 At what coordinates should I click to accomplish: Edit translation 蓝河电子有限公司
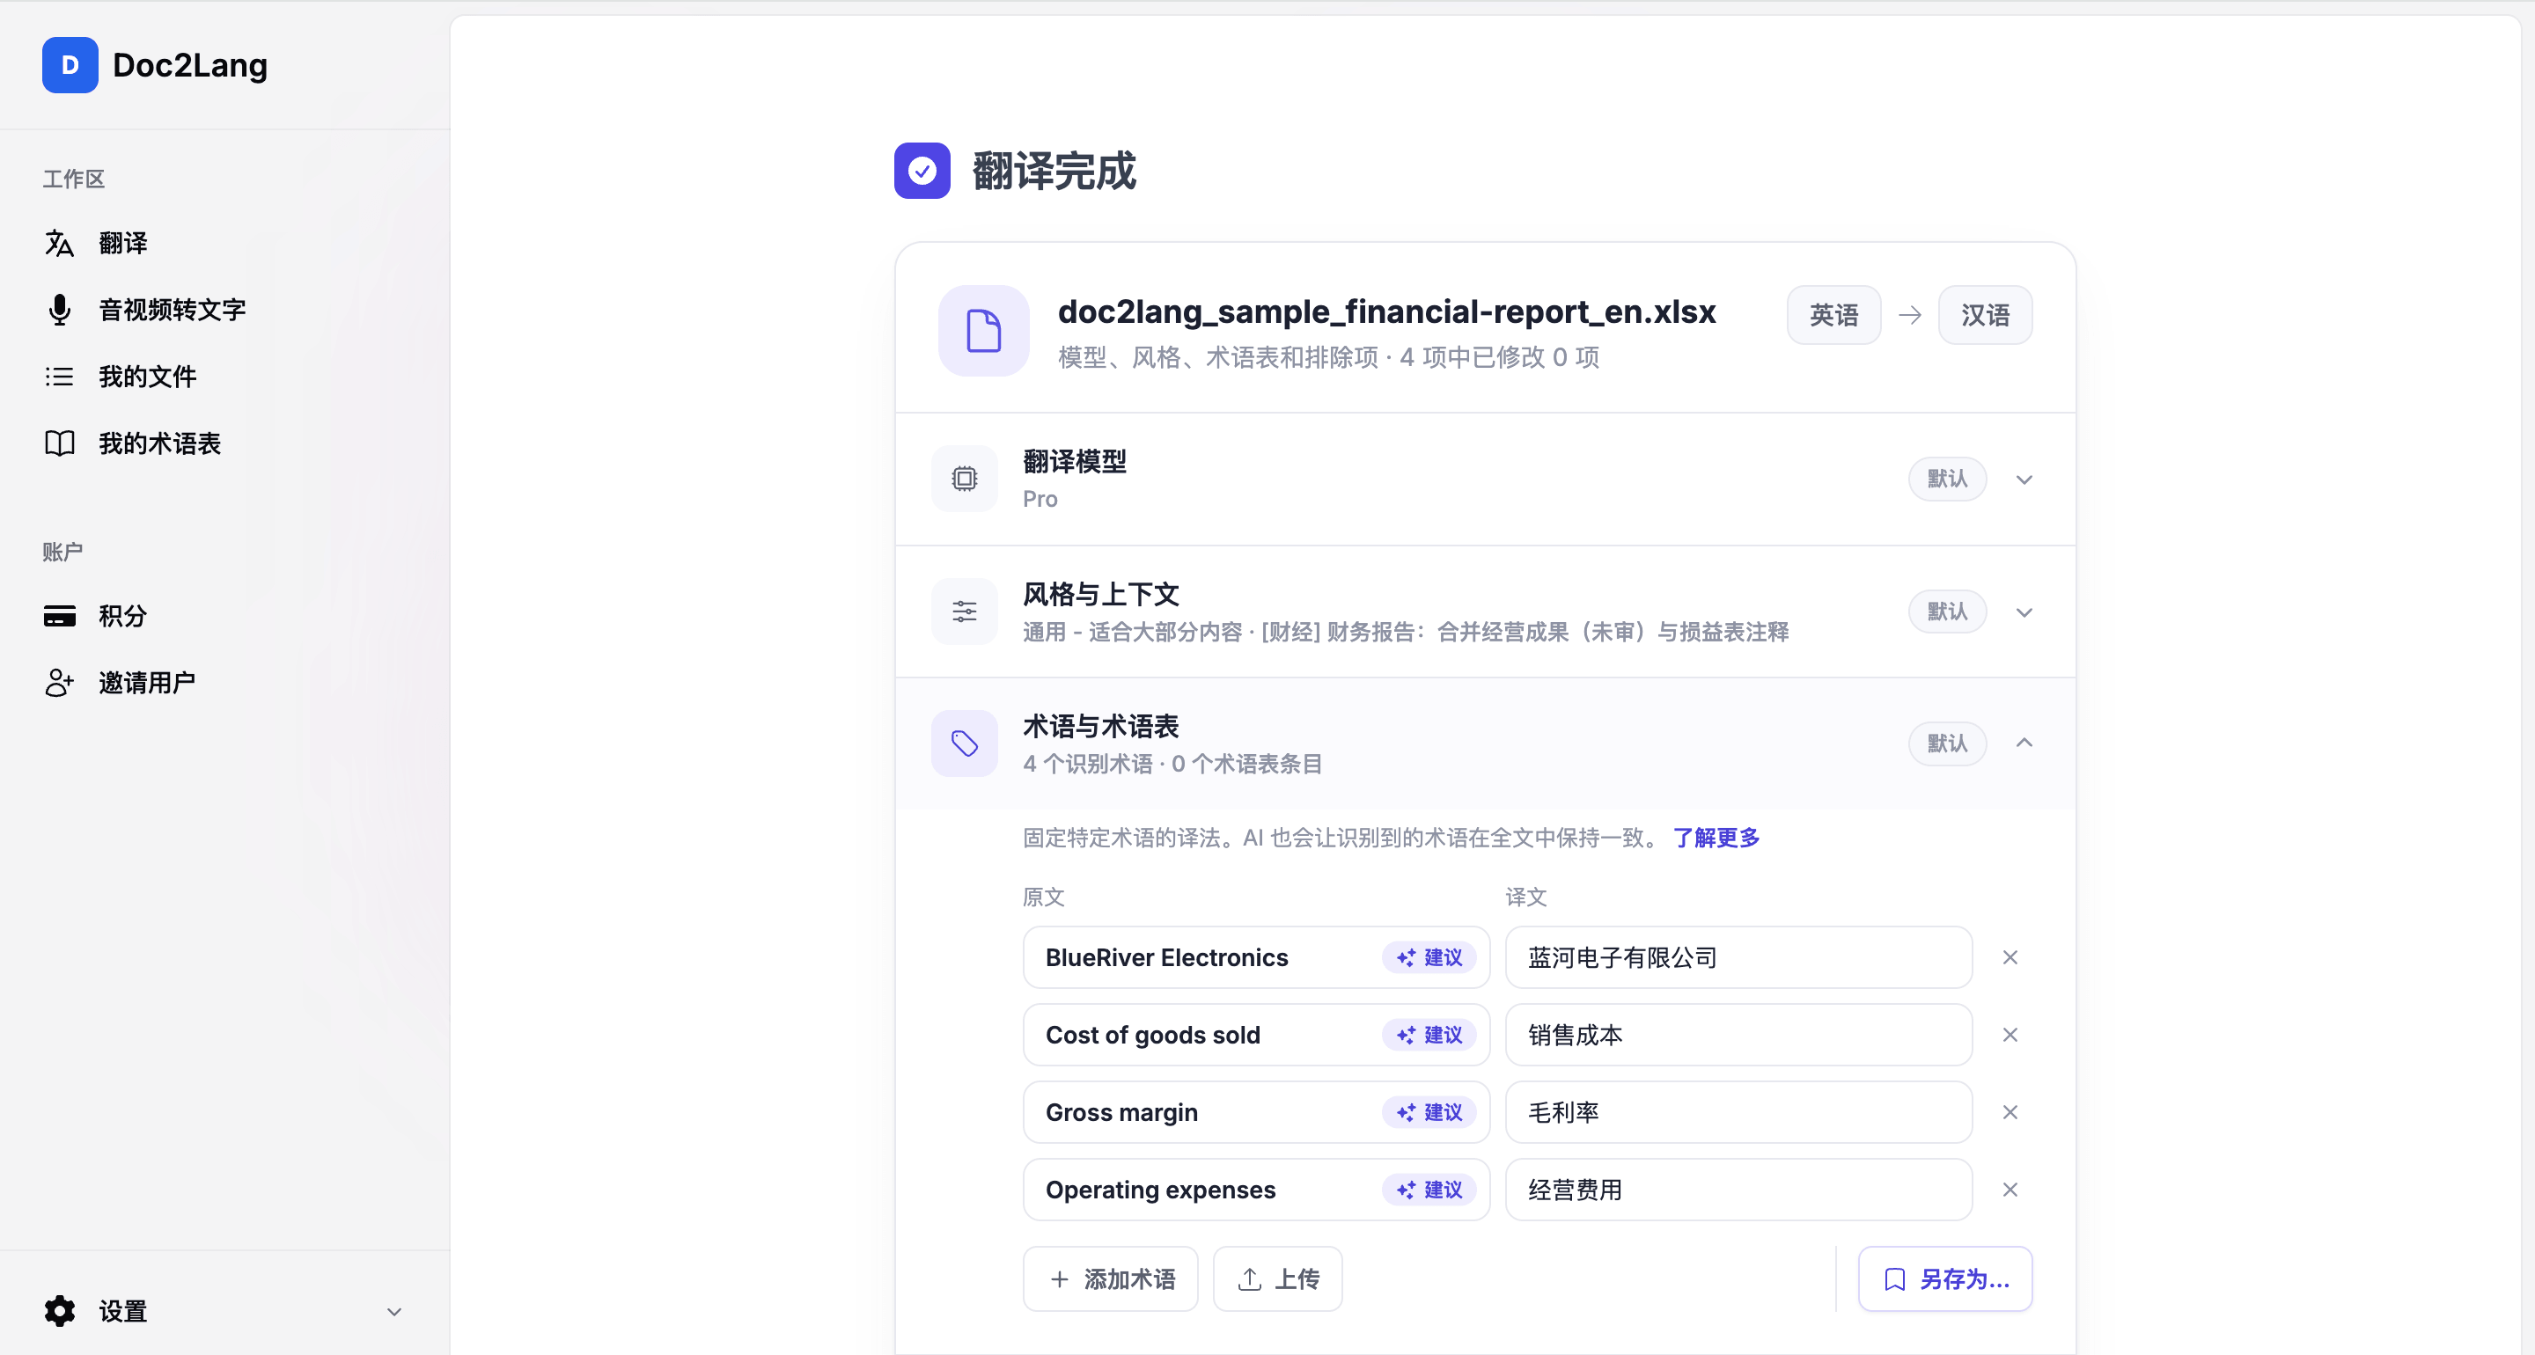coord(1738,957)
